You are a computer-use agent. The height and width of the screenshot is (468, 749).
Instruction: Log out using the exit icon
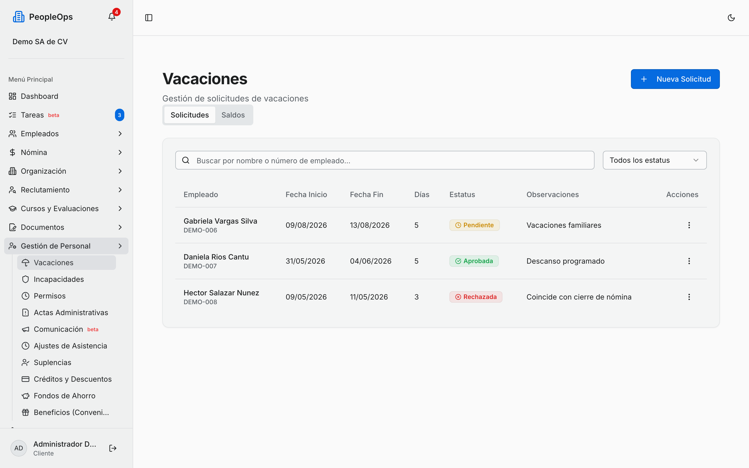113,448
